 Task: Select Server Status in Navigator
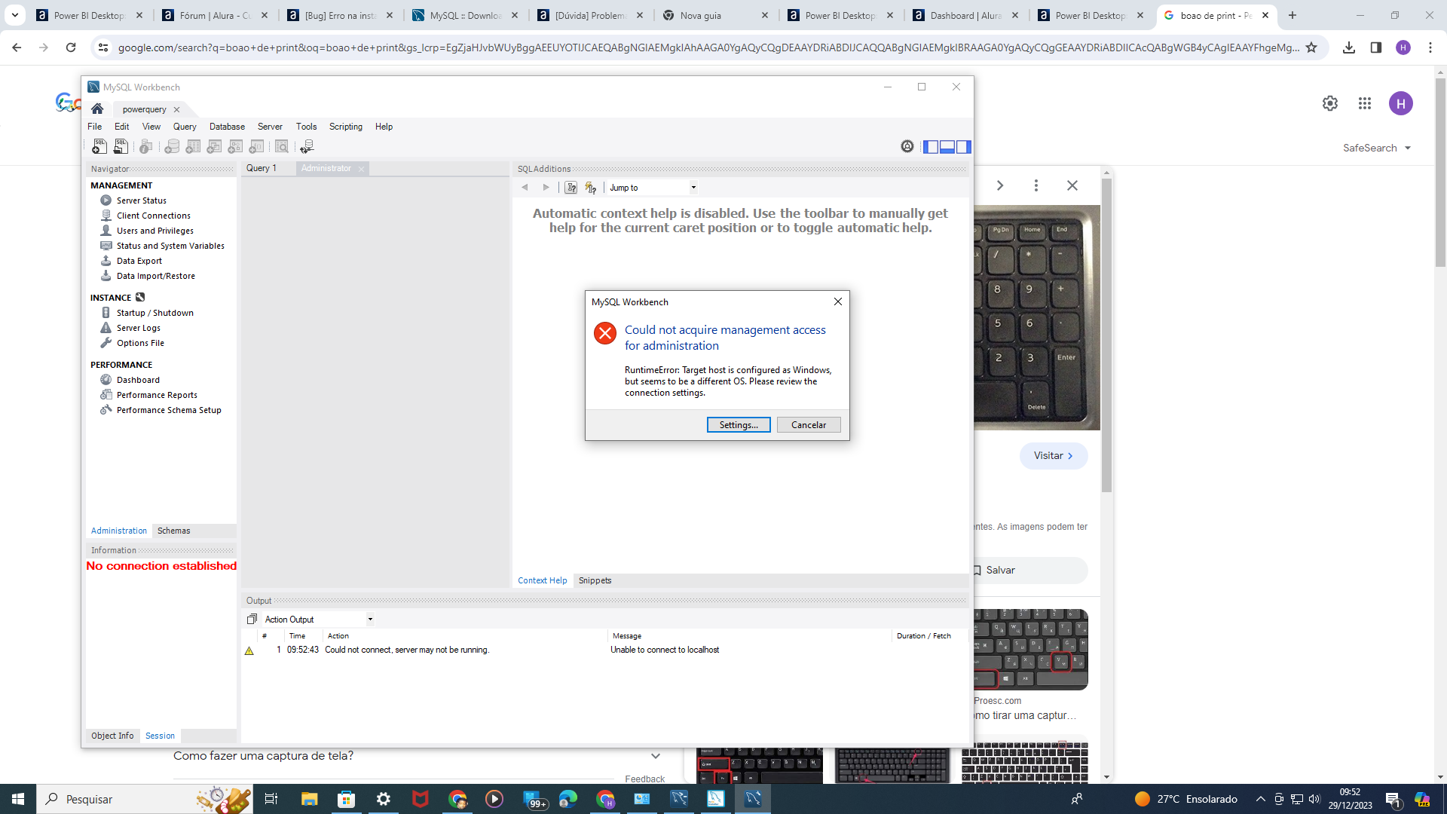click(x=142, y=200)
